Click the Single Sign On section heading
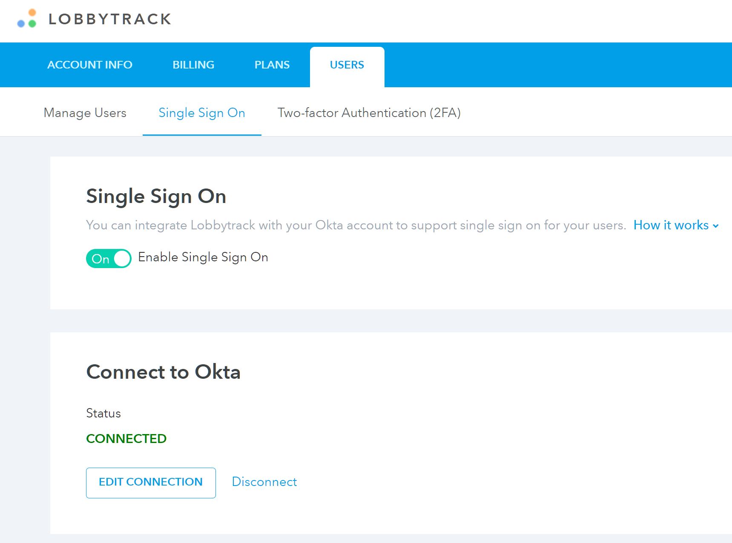 [156, 197]
